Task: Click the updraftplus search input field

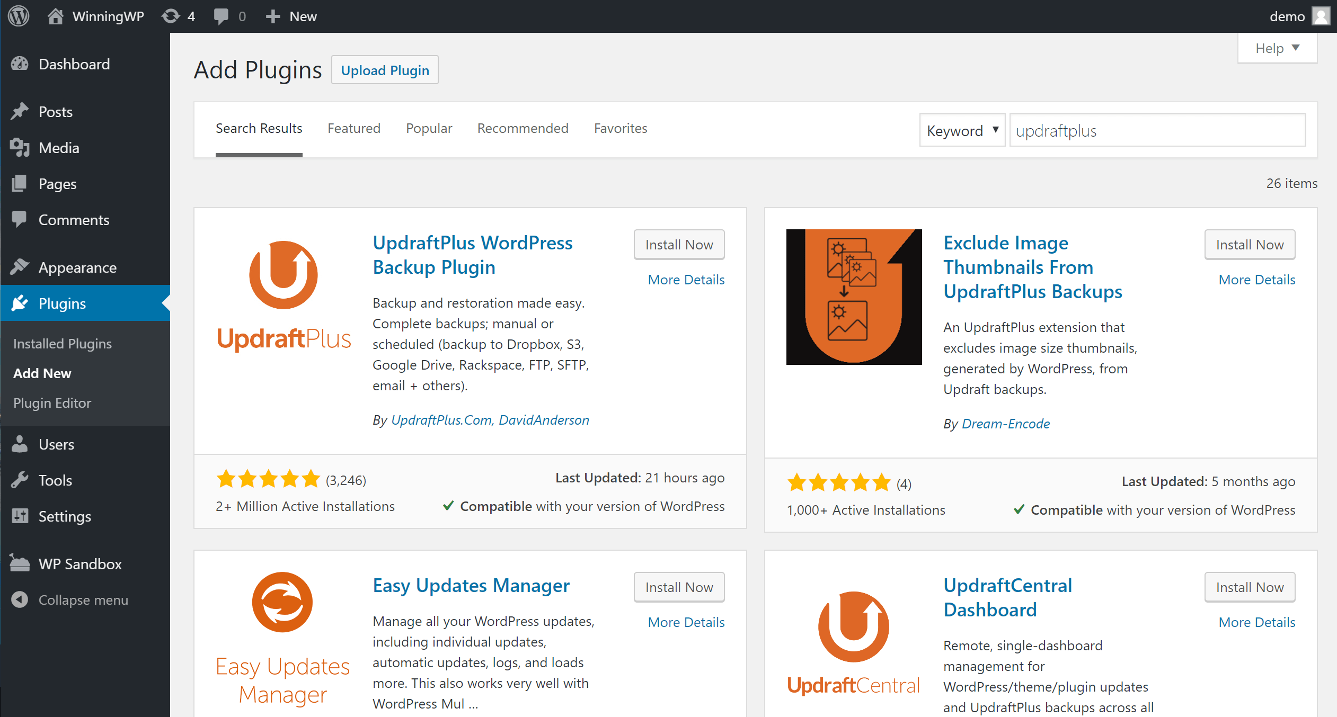Action: 1156,130
